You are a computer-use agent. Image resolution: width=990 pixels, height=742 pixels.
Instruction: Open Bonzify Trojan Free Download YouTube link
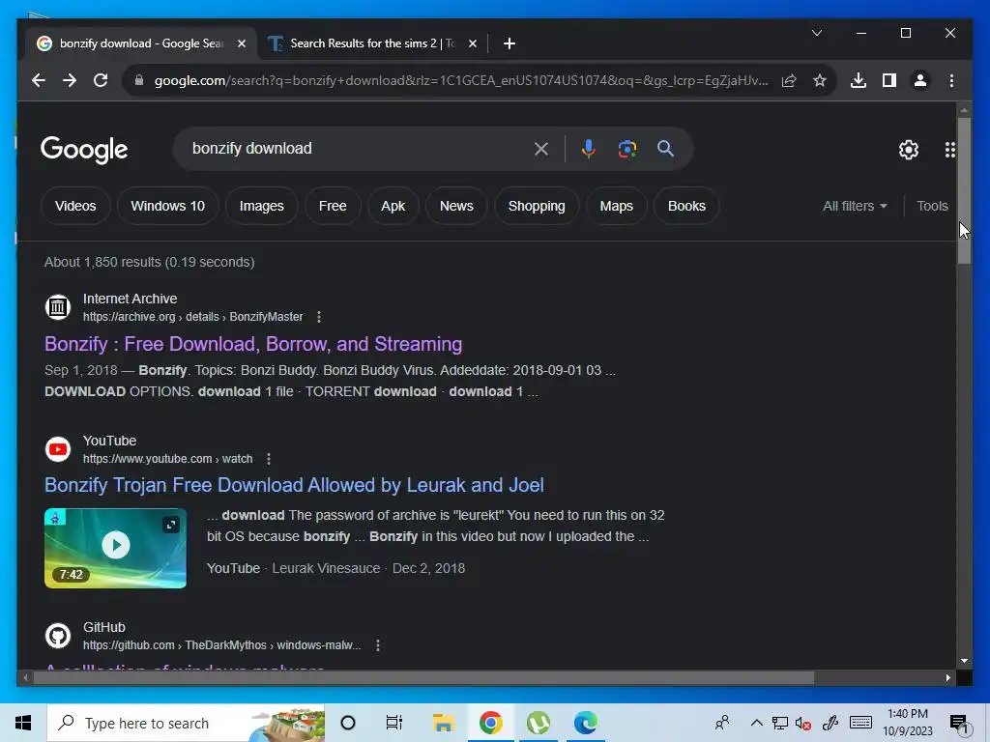[x=294, y=485]
